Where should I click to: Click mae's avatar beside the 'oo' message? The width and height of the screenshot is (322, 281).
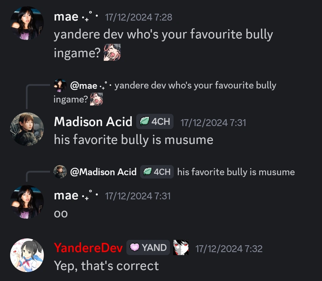tap(27, 202)
